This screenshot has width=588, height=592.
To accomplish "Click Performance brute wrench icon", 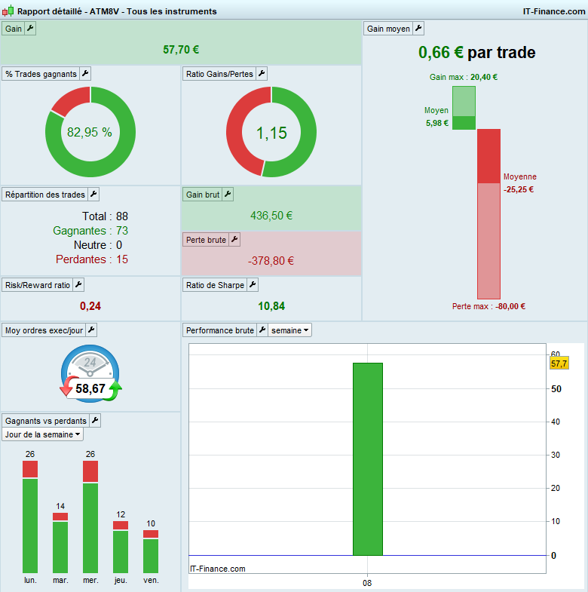I will 262,330.
